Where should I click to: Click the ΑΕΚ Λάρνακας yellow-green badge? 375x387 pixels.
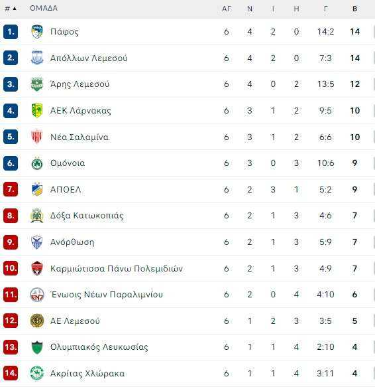[37, 110]
